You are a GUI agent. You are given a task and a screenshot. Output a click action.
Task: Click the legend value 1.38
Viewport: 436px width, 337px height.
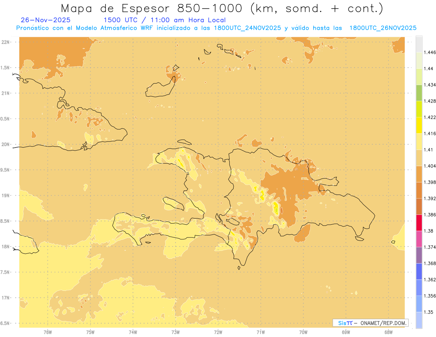pos(429,231)
